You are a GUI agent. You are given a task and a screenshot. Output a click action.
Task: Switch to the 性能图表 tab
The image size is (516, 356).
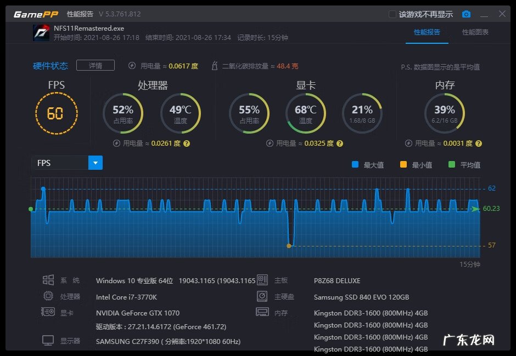(475, 32)
